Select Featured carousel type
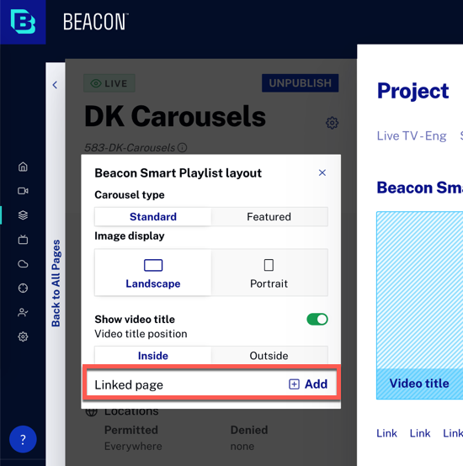 tap(269, 217)
